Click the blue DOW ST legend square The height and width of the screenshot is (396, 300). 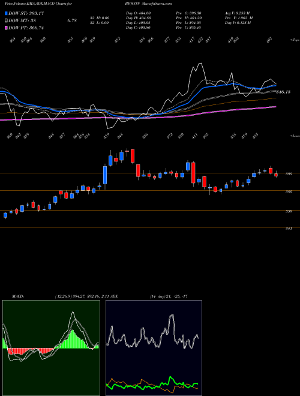pos(6,13)
